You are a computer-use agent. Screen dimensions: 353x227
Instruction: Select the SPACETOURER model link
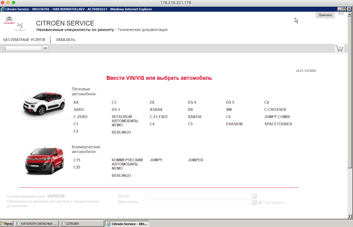tap(278, 124)
